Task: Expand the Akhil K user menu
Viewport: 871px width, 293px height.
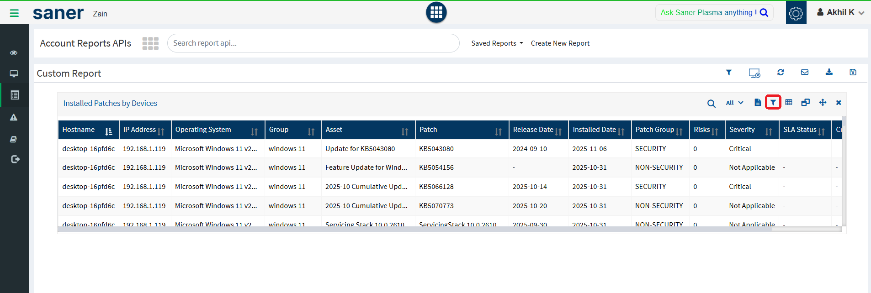Action: (840, 13)
